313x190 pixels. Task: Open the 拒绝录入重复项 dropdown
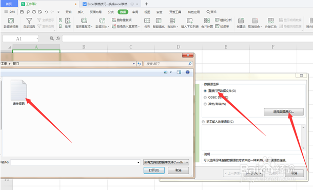coord(139,26)
